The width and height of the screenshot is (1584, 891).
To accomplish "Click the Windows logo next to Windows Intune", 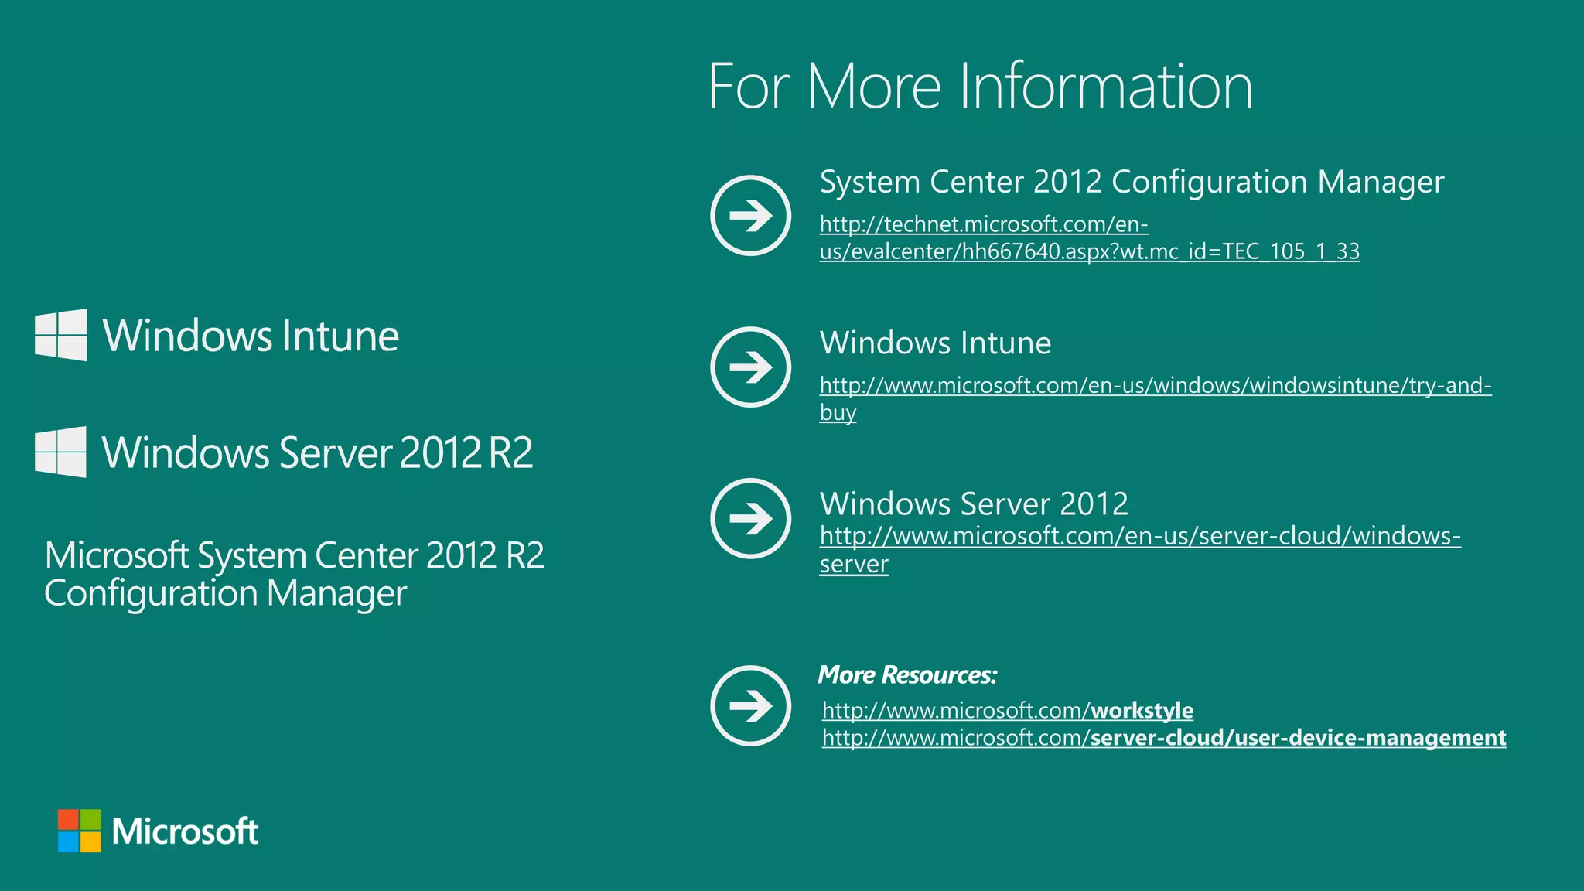I will pos(61,335).
